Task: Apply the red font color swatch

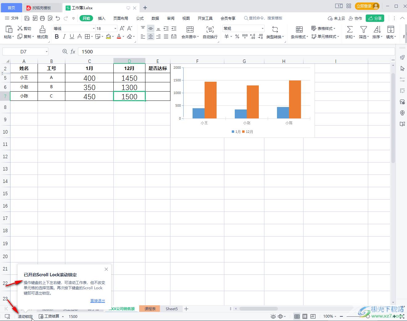Action: tap(119, 37)
